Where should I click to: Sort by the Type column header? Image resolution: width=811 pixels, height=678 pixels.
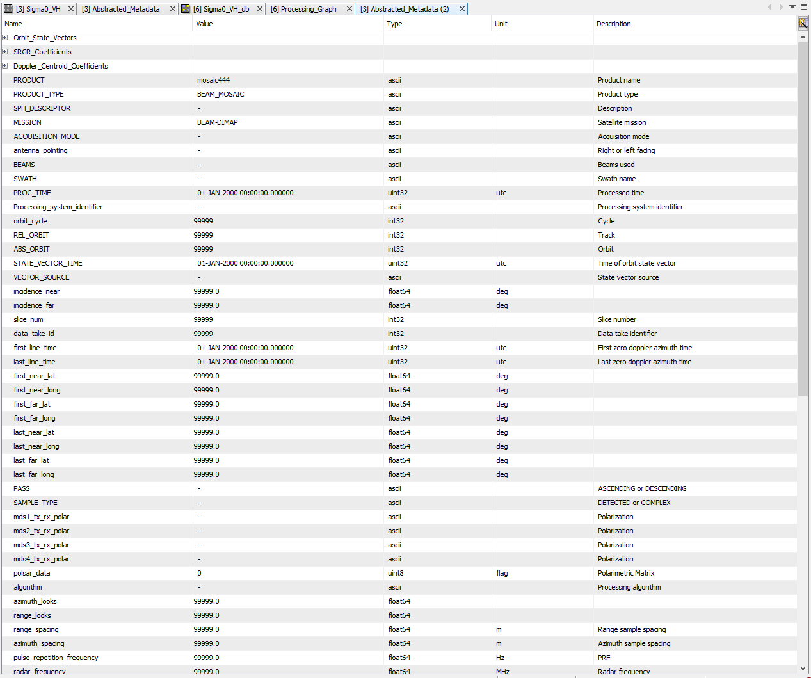click(438, 24)
